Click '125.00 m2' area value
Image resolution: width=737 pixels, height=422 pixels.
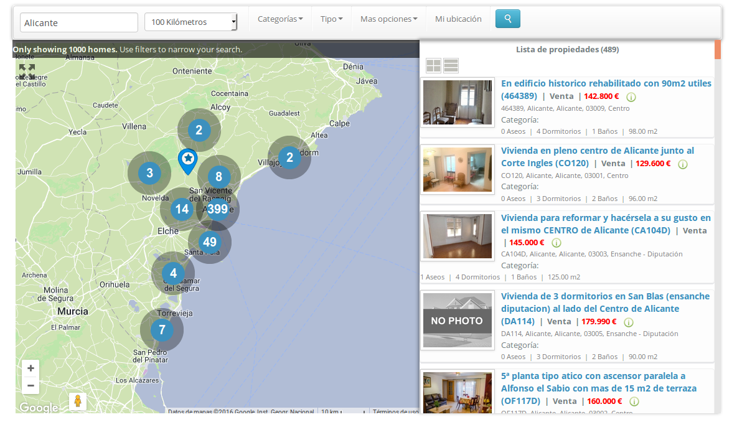(563, 277)
